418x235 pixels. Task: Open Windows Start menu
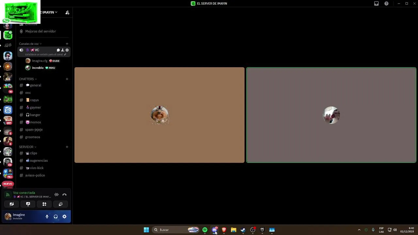click(x=146, y=230)
